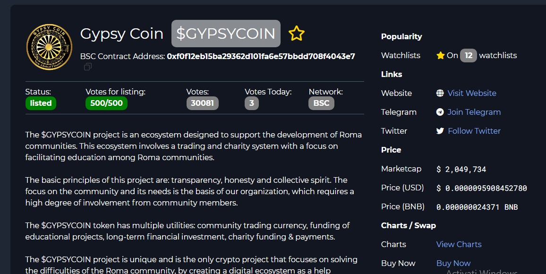The width and height of the screenshot is (546, 274).
Task: Toggle the yellow star watchlist icon
Action: click(296, 34)
